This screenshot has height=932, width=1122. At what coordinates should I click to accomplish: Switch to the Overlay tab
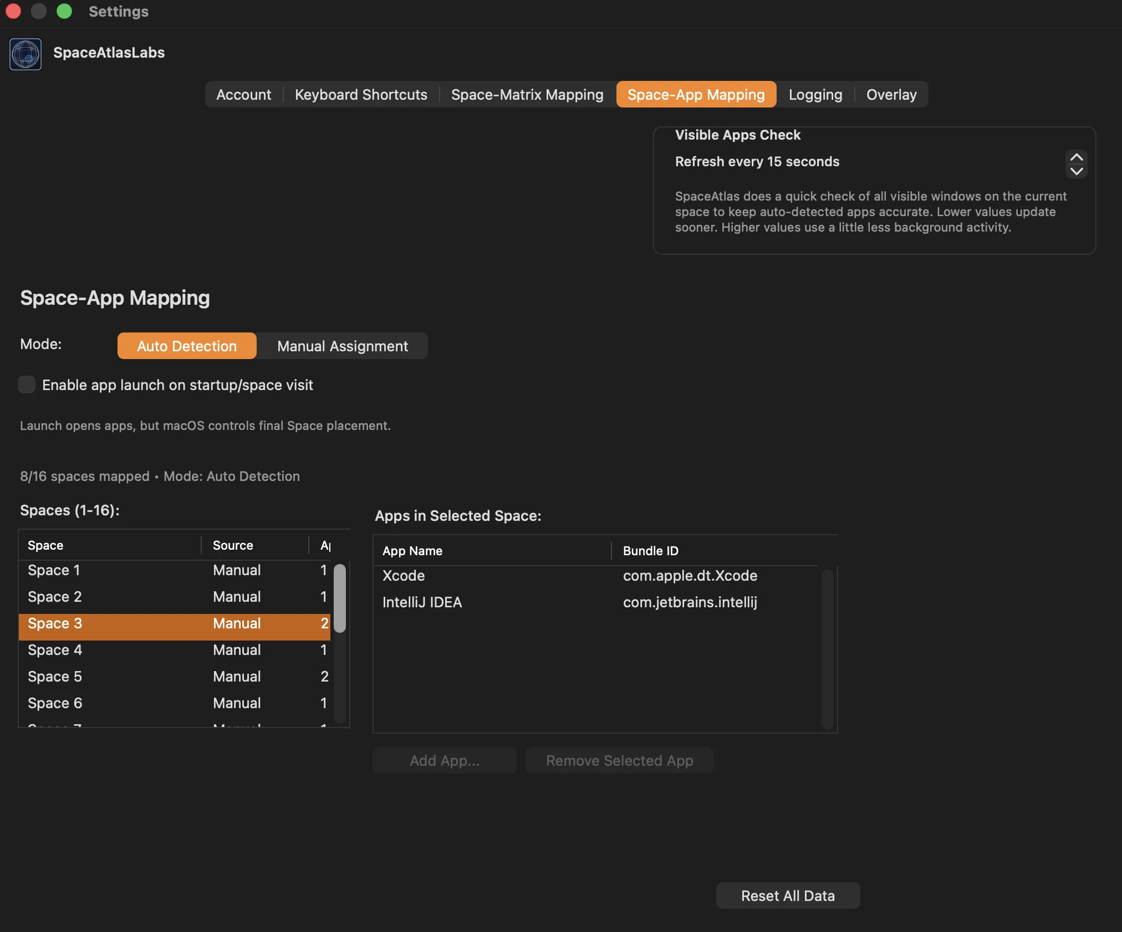pos(891,94)
